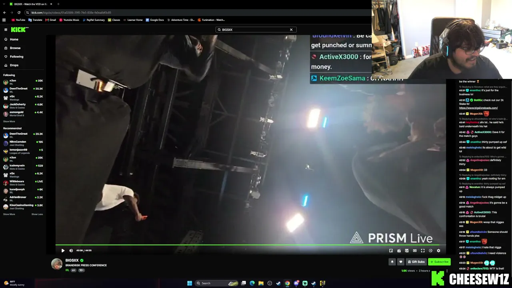Viewport: 512px width, 288px height.
Task: Click the IRL category tag
Action: pos(67,270)
